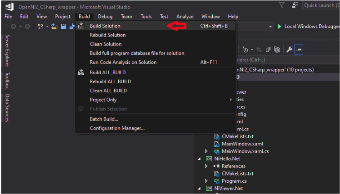Viewport: 340px width, 194px height.
Task: Open the Test menu
Action: (x=164, y=17)
